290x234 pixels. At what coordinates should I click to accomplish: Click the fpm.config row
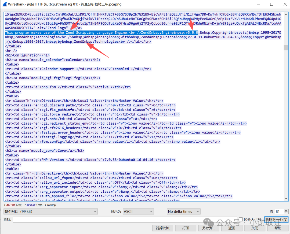pos(113,142)
